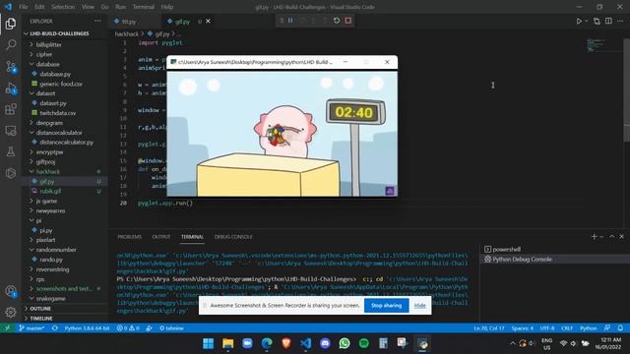Image resolution: width=630 pixels, height=354 pixels.
Task: Open the Accounts menu in activity bar
Action: (x=11, y=291)
